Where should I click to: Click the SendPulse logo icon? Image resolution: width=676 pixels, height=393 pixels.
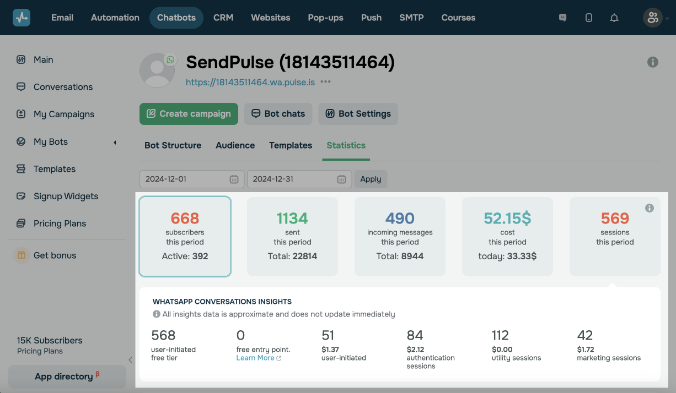(x=22, y=18)
